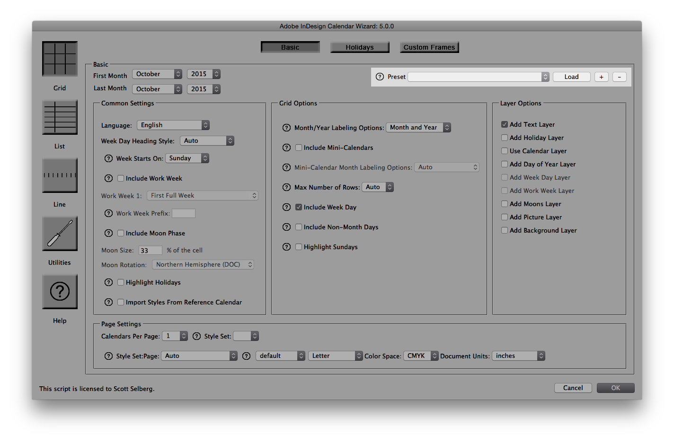The image size is (674, 443).
Task: Open Month and Year labeling dropdown
Action: (x=418, y=128)
